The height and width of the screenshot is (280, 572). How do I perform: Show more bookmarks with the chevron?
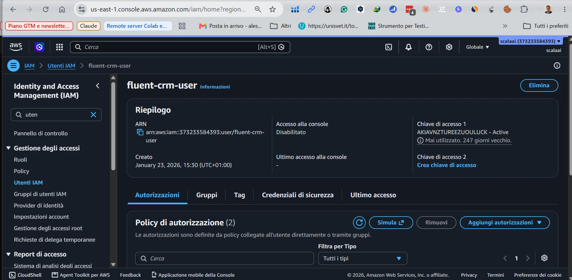point(505,26)
